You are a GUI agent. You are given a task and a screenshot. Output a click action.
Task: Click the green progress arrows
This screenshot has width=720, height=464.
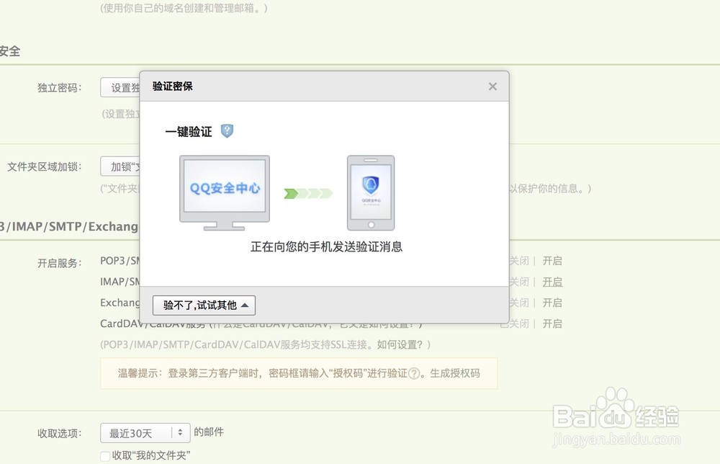pos(307,193)
